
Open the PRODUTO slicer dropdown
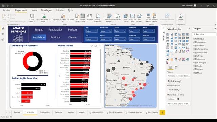click(149, 39)
